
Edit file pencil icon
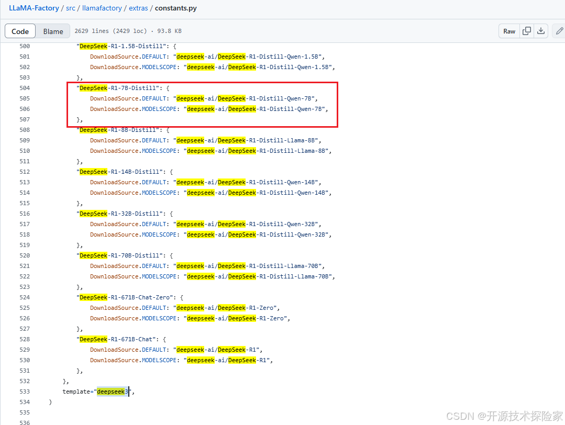click(559, 31)
